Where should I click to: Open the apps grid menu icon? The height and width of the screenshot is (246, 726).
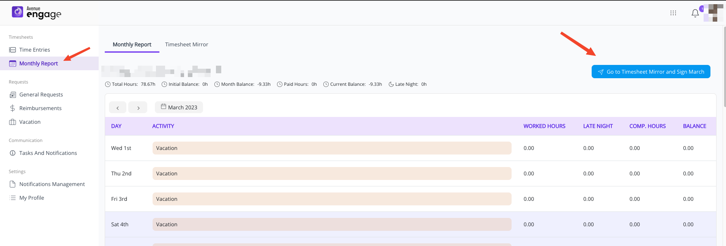[673, 13]
